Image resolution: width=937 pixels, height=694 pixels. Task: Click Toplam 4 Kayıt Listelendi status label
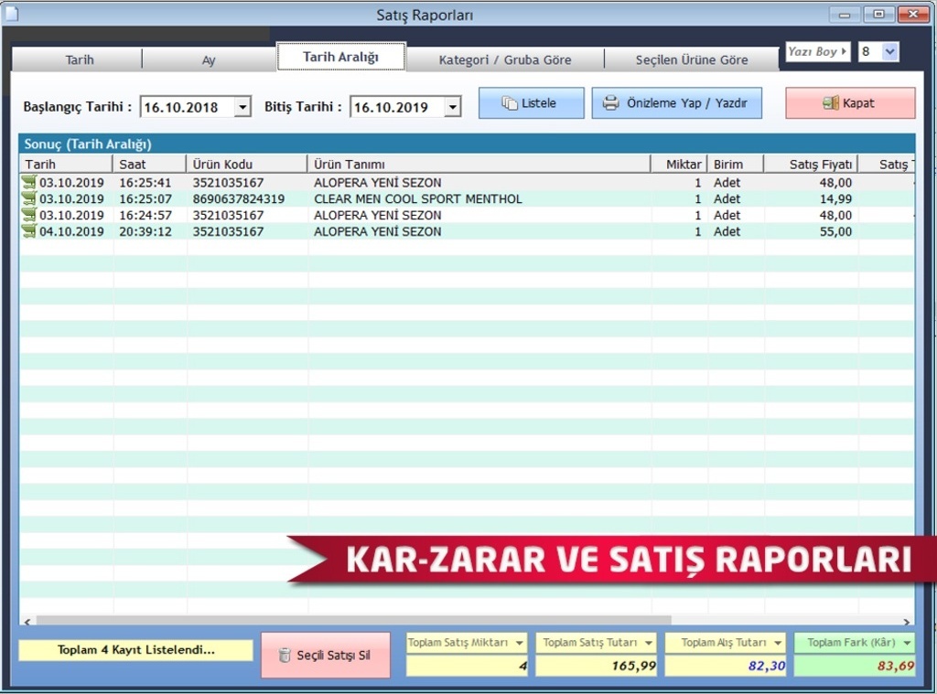point(135,650)
